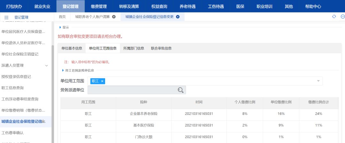Open the 联合审批信息 tab
Screen dimensions: 345x143
[x=161, y=48]
